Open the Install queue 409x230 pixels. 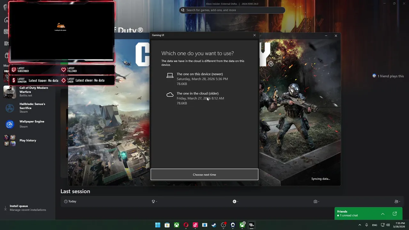28,208
